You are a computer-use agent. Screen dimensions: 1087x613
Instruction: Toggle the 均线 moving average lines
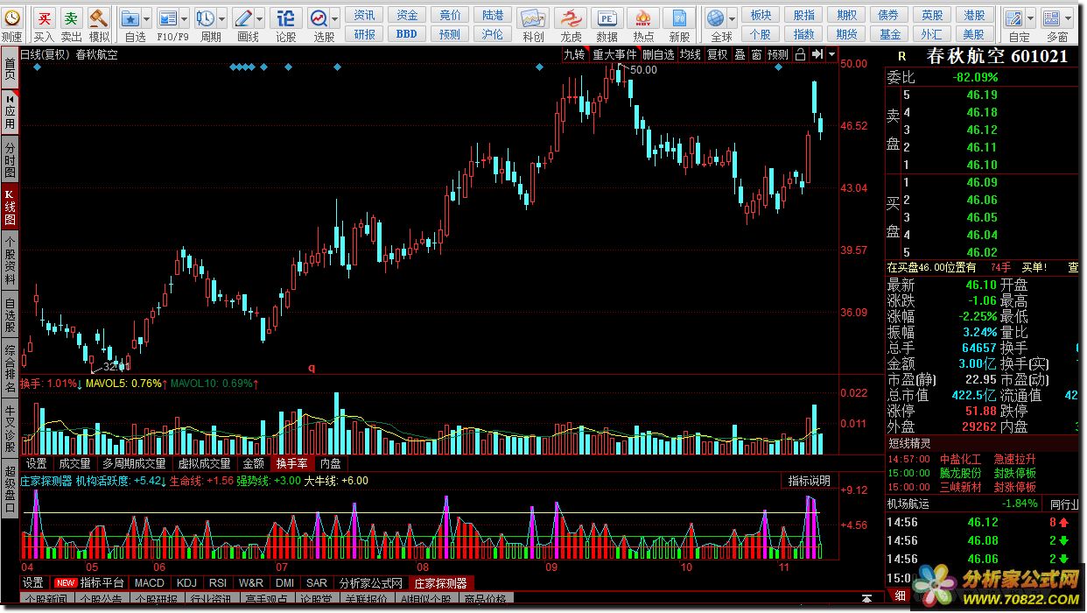point(691,54)
